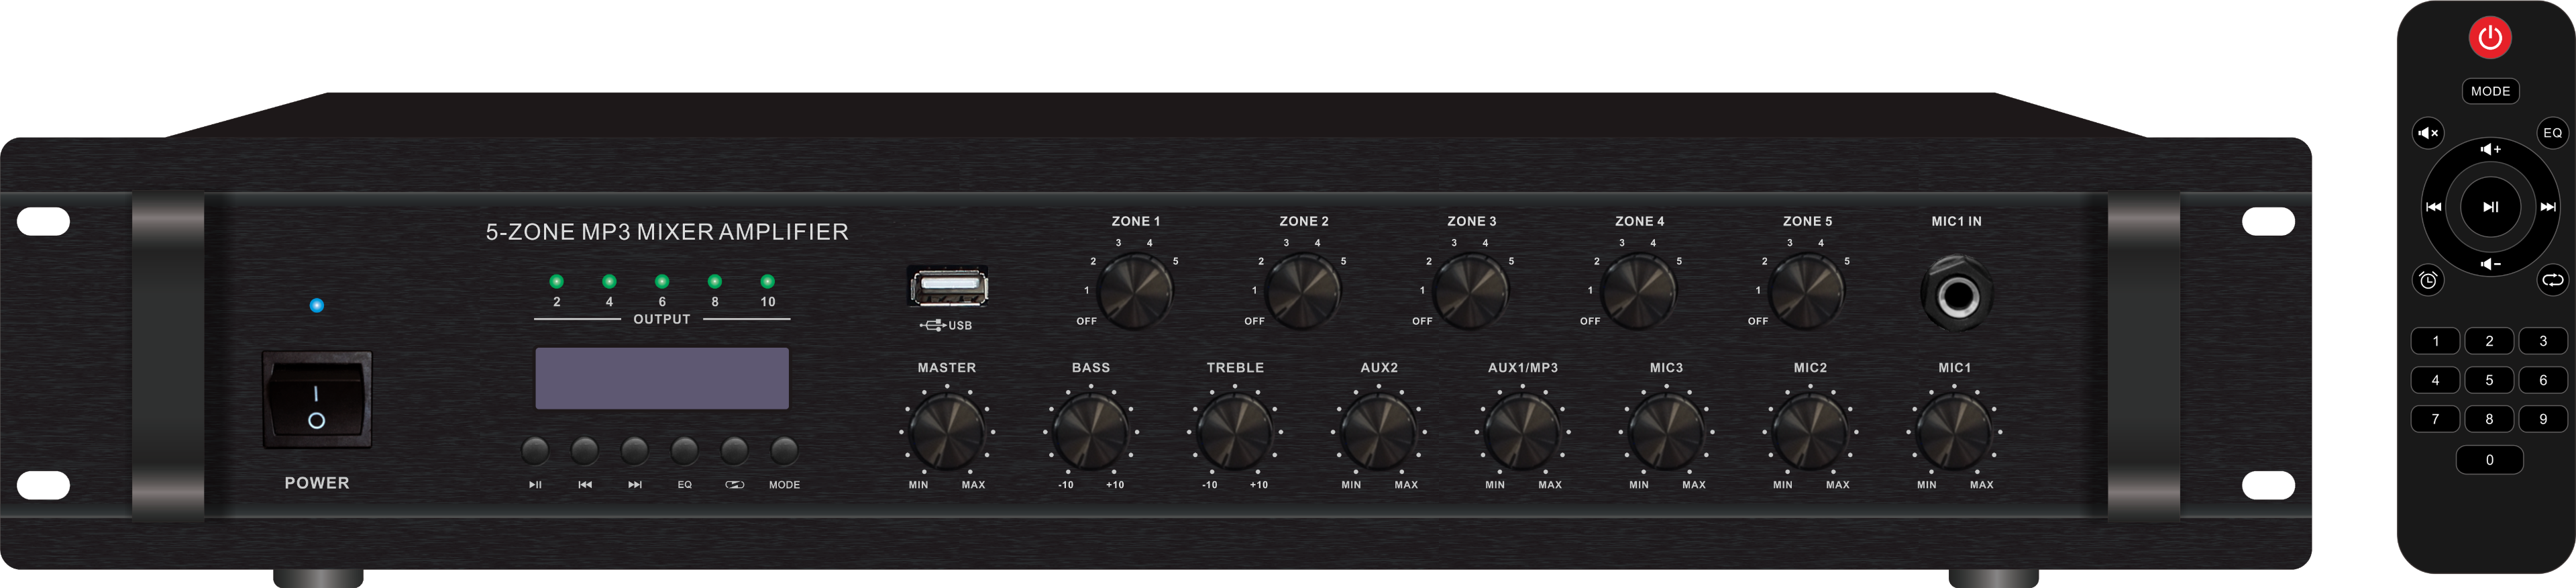The image size is (2576, 588).
Task: Tap number 9 on the remote keypad
Action: 2543,419
